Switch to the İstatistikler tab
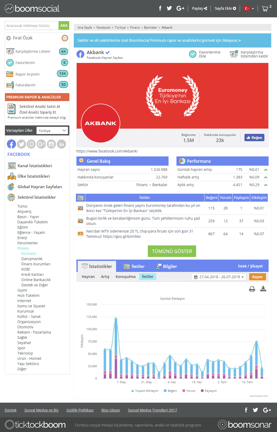 pos(97,266)
